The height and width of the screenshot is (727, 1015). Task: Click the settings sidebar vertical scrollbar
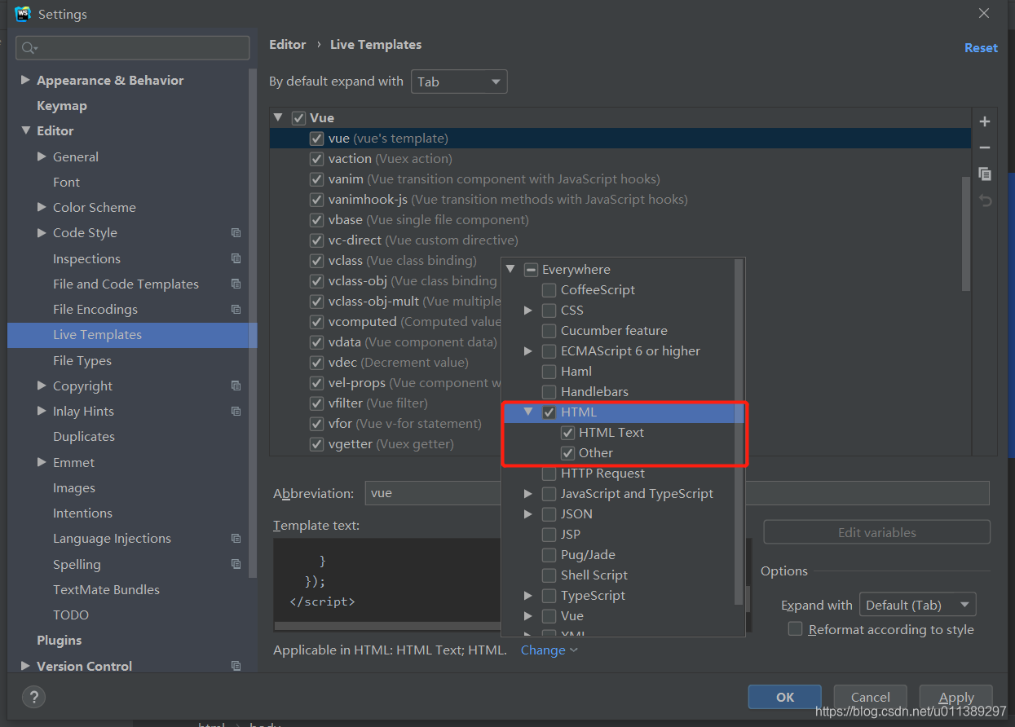tap(254, 322)
